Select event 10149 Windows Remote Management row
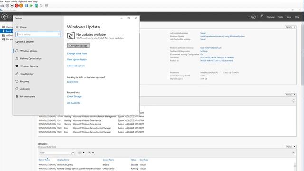 pyautogui.click(x=91, y=117)
